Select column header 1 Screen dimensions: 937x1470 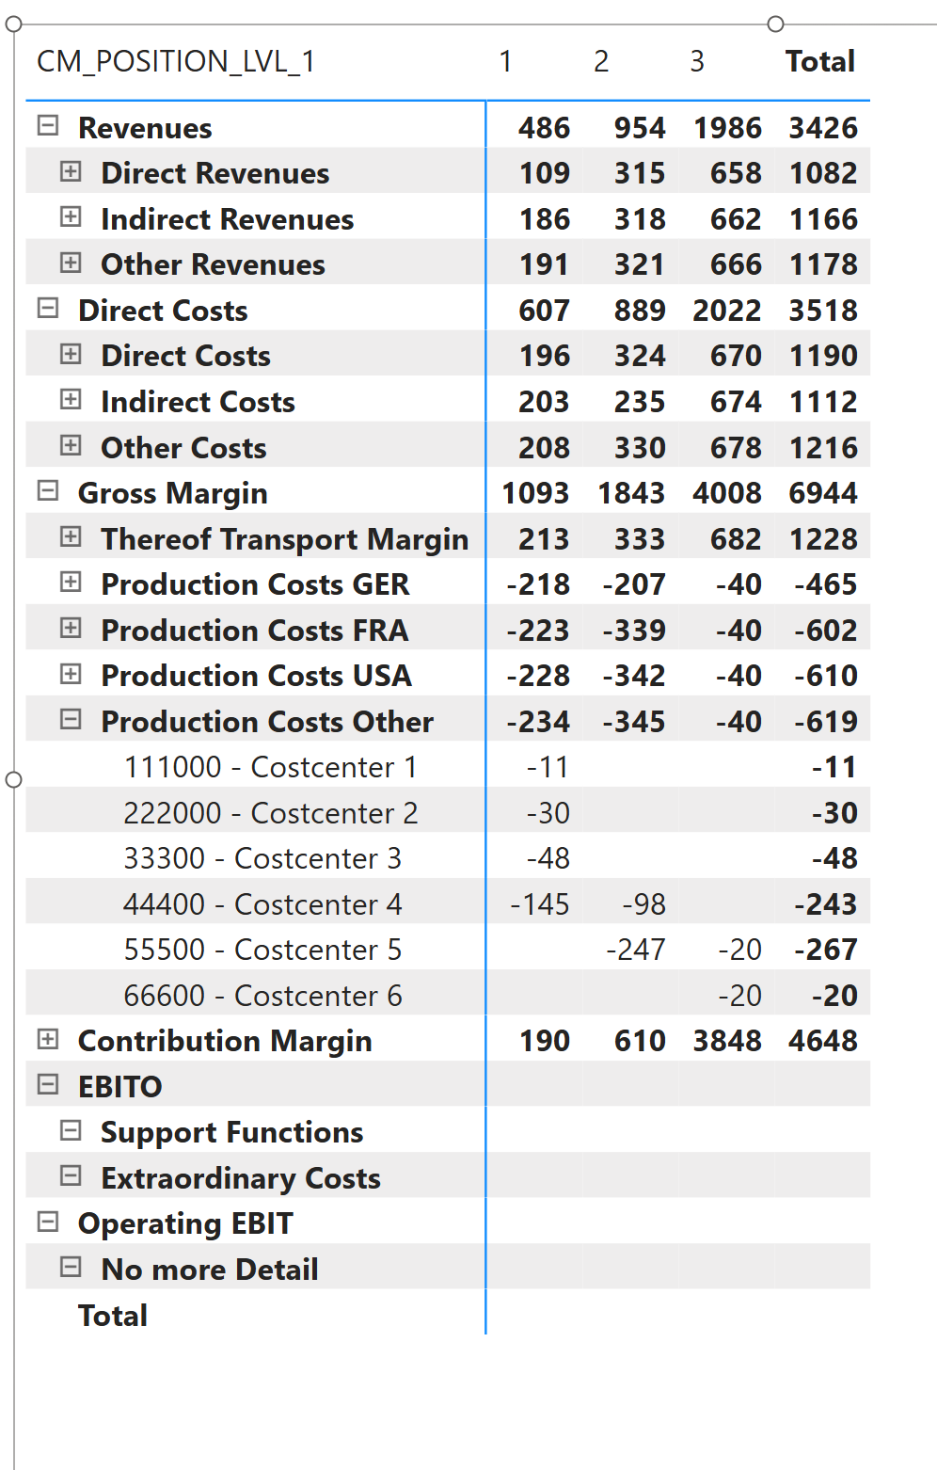coord(506,61)
